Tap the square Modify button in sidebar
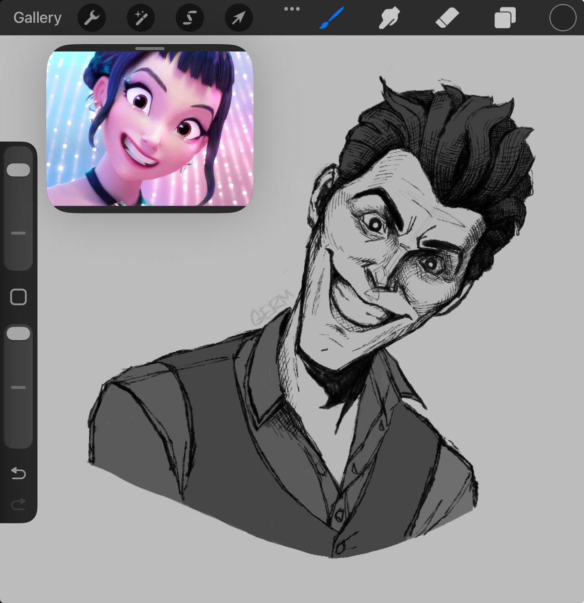The image size is (584, 603). tap(19, 297)
